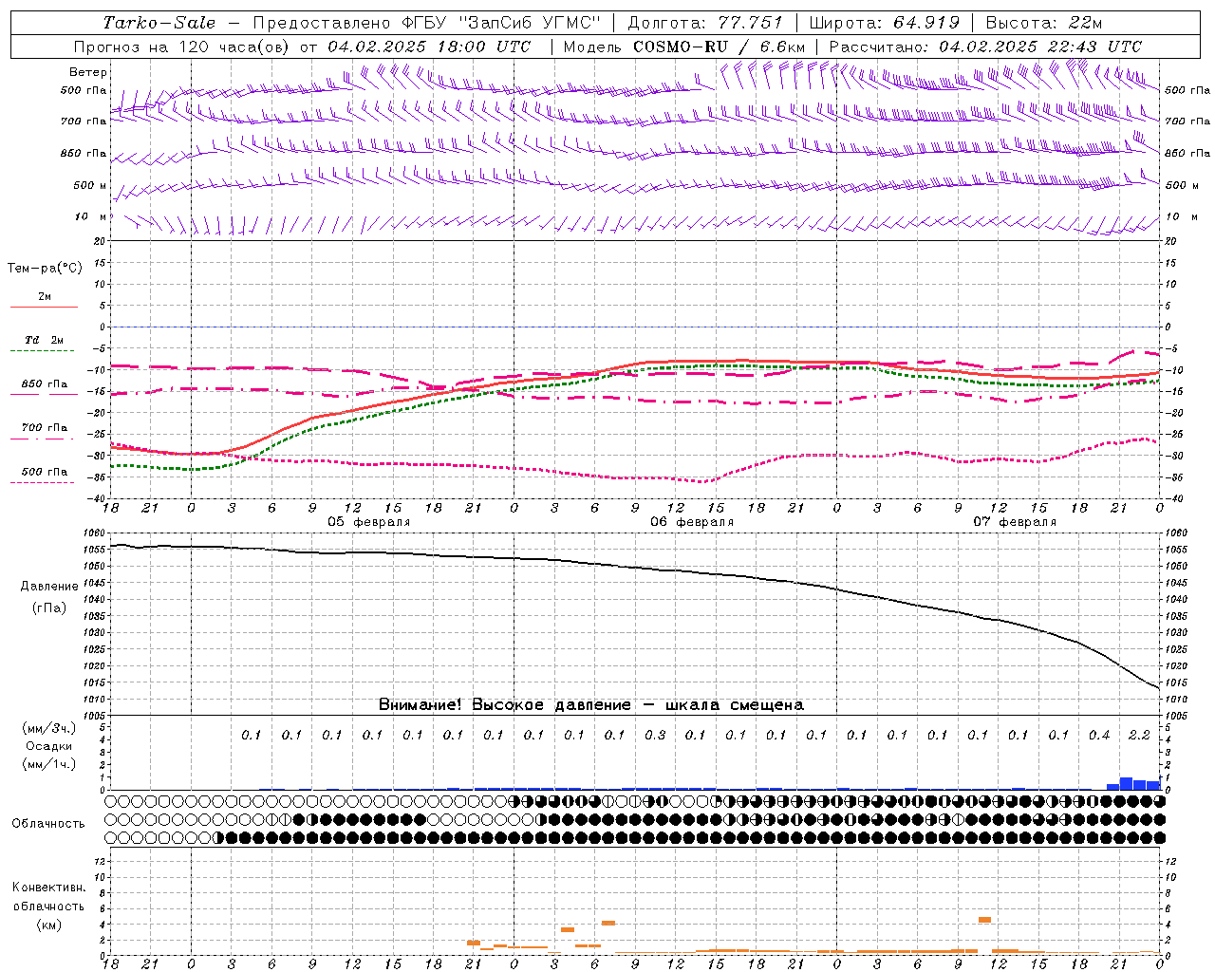This screenshot has width=1215, height=972.
Task: Click the provider text ФГБУ "ЗапСиб УГМС"
Action: coord(502,23)
